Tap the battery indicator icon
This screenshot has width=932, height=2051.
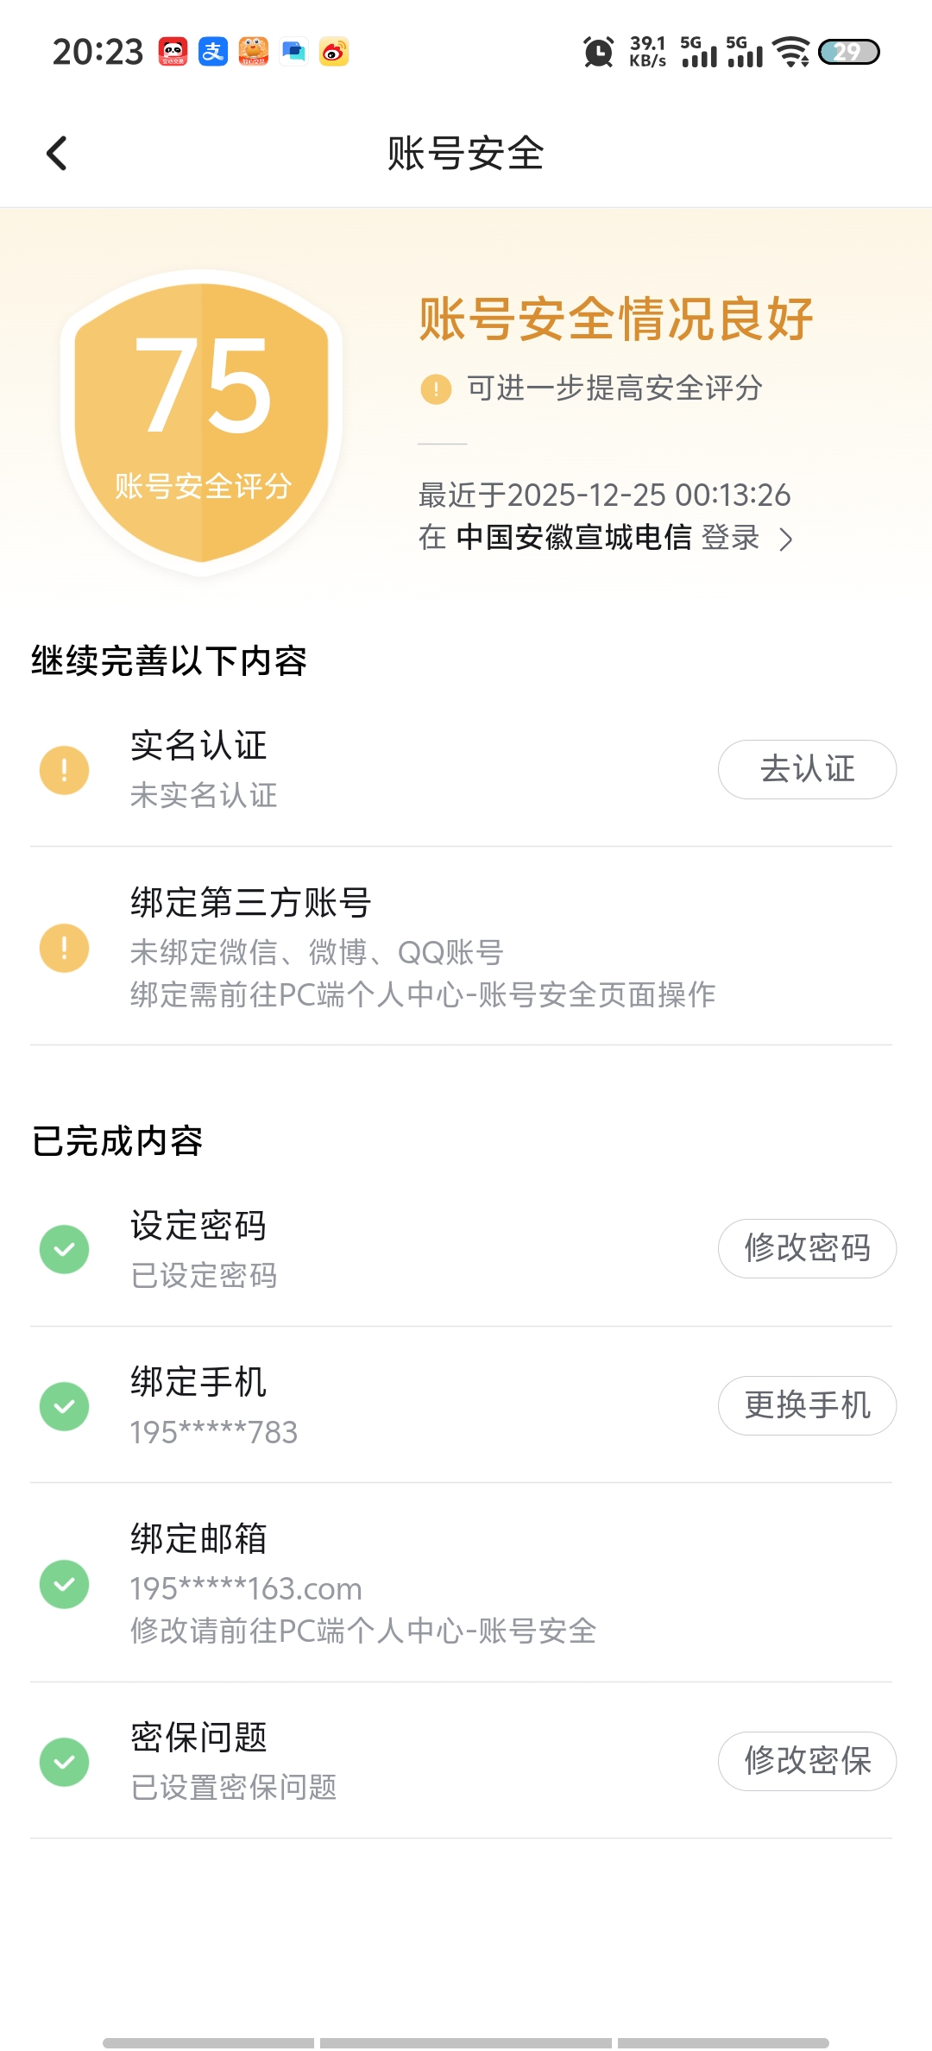pos(848,52)
